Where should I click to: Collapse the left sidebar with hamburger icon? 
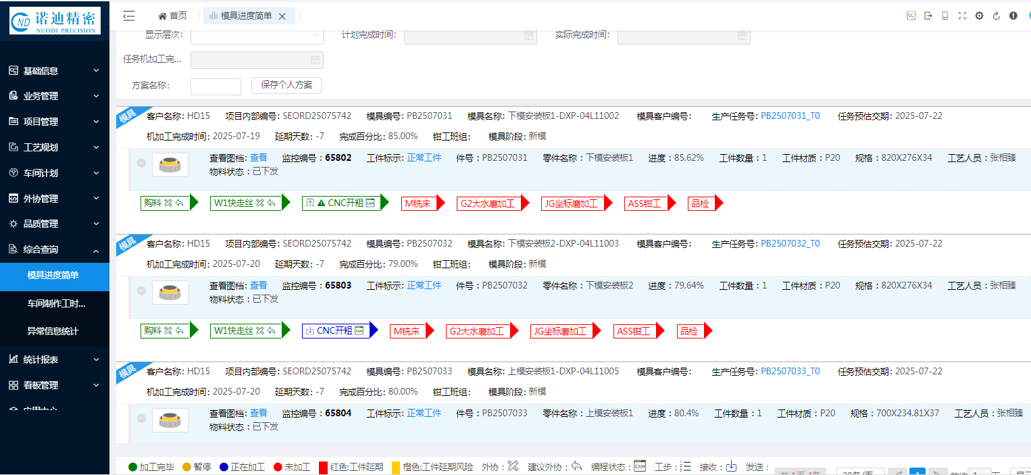tap(129, 16)
